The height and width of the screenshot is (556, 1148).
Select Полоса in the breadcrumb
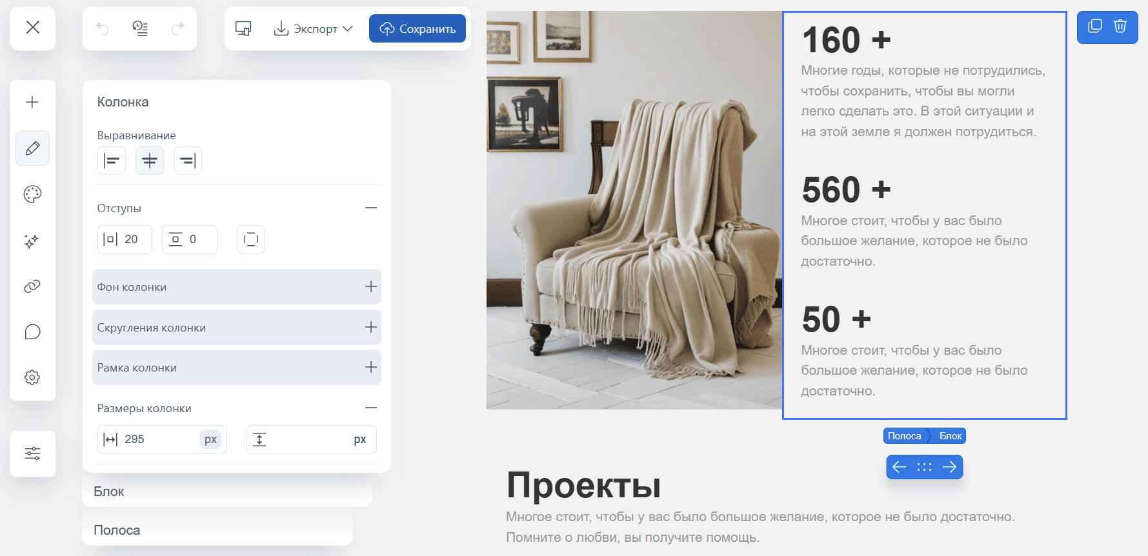(x=905, y=436)
